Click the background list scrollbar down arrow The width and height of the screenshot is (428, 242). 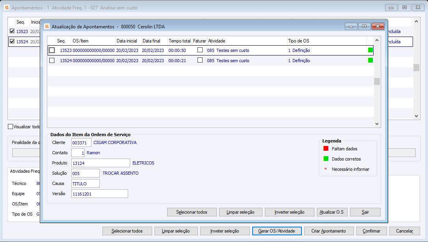coord(416,116)
